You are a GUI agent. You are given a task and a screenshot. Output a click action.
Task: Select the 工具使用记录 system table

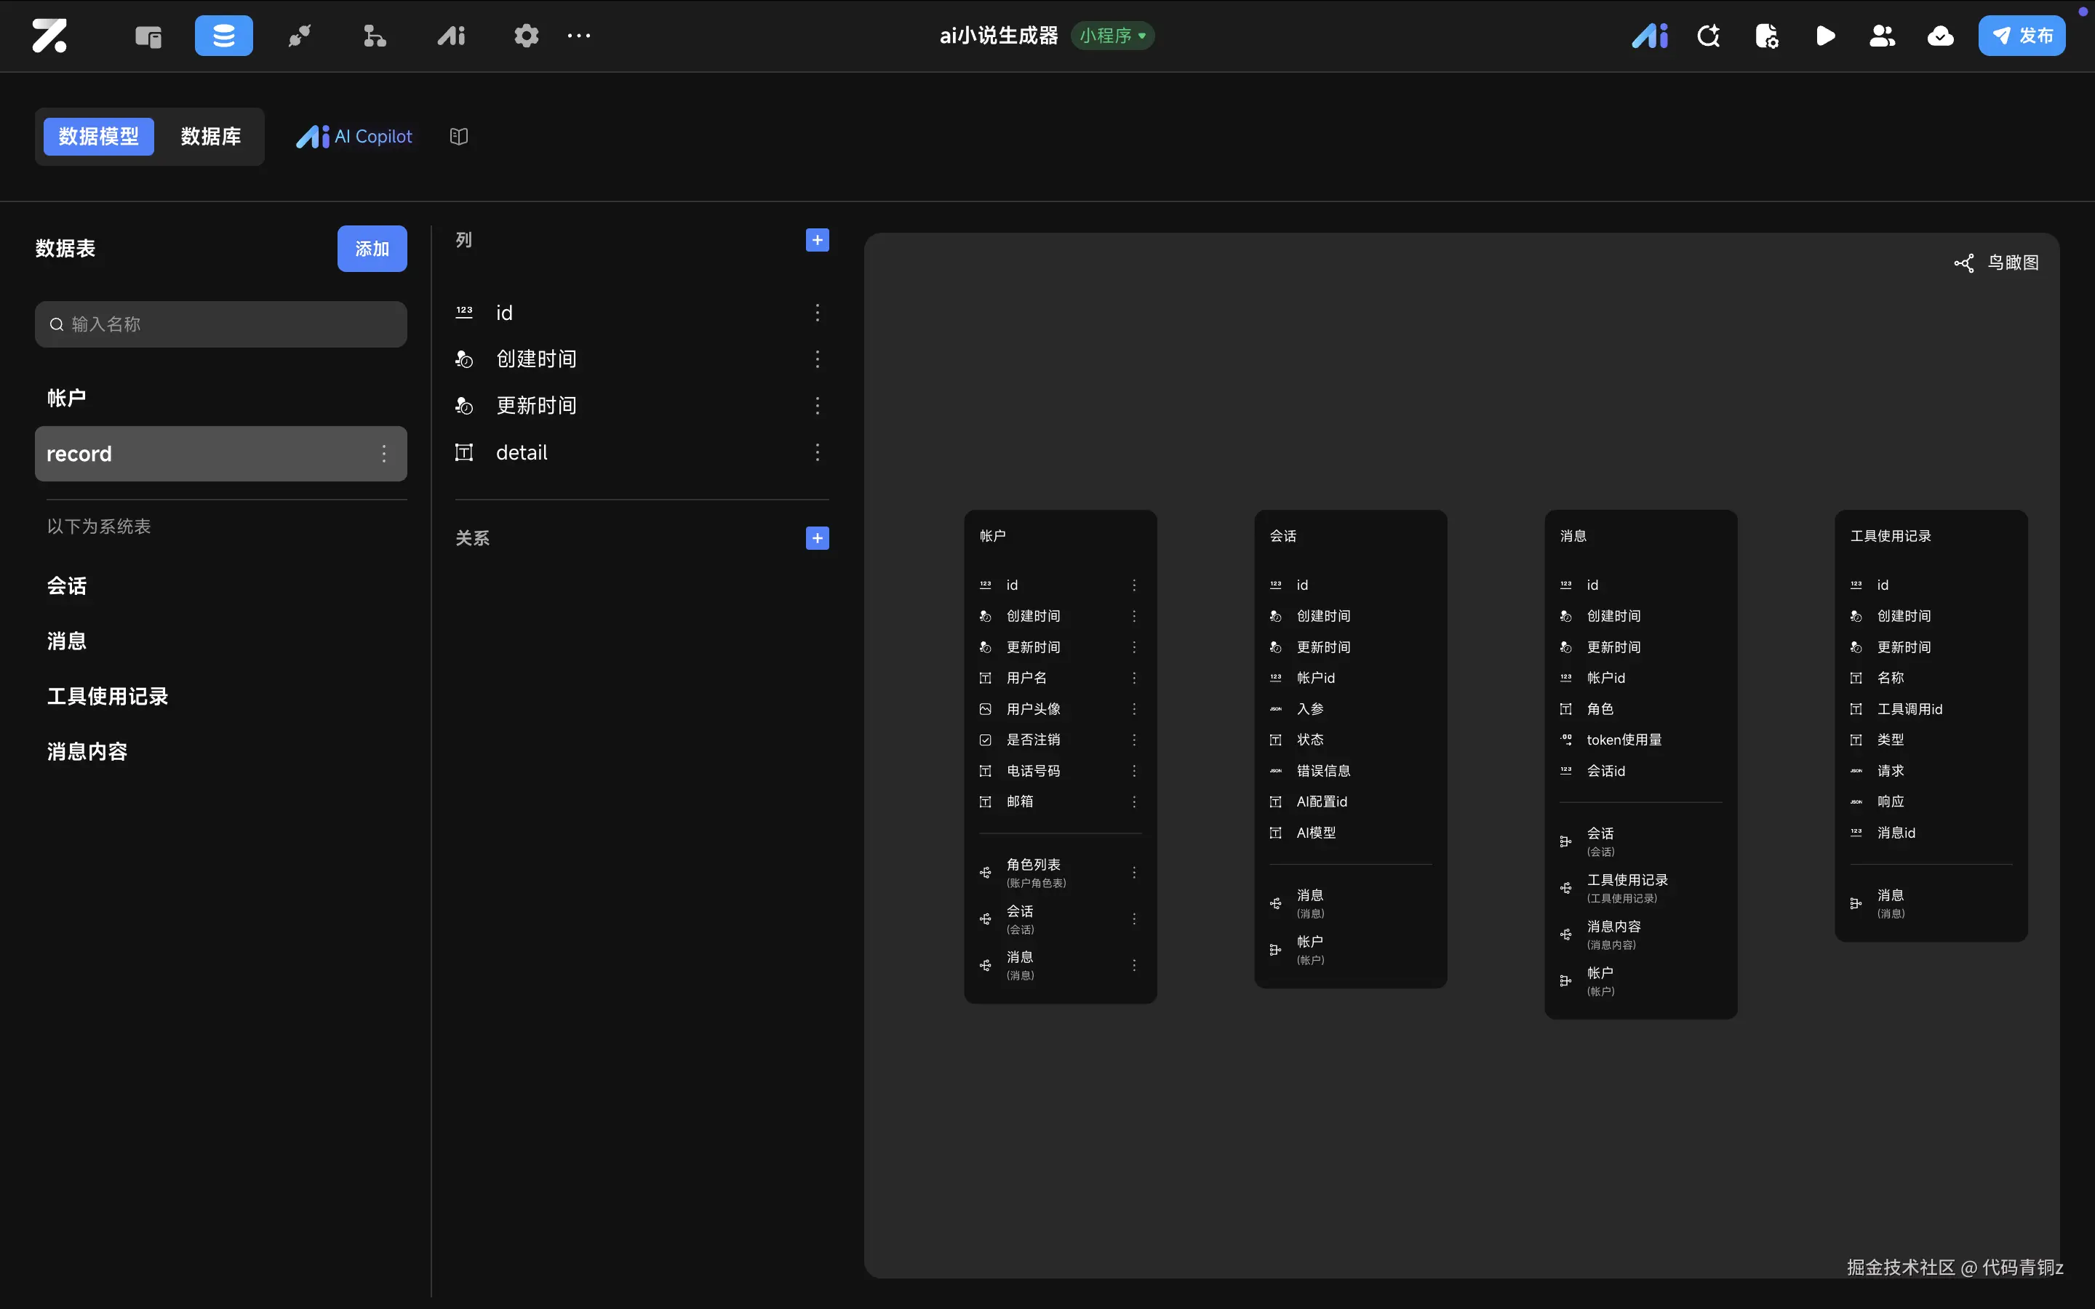pos(108,696)
